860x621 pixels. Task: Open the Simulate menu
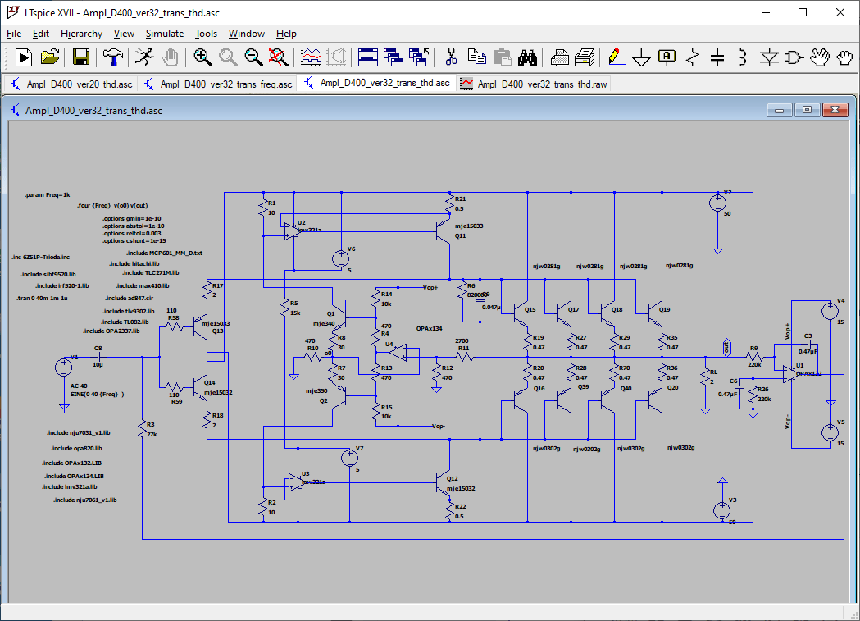pos(165,34)
